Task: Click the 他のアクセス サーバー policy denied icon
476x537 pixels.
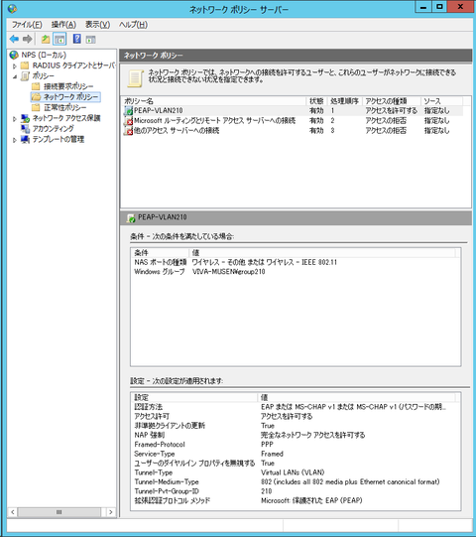Action: pyautogui.click(x=128, y=131)
